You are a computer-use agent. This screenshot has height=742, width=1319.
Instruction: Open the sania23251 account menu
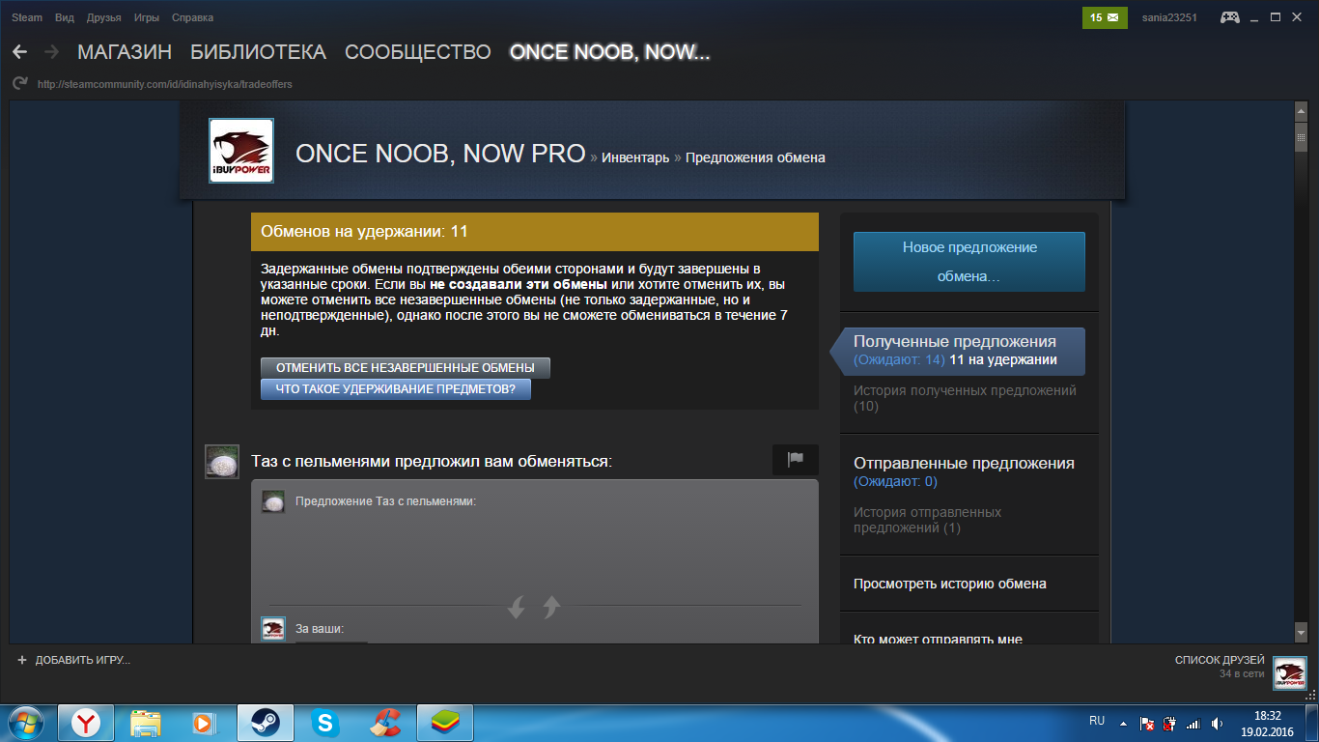click(1169, 17)
